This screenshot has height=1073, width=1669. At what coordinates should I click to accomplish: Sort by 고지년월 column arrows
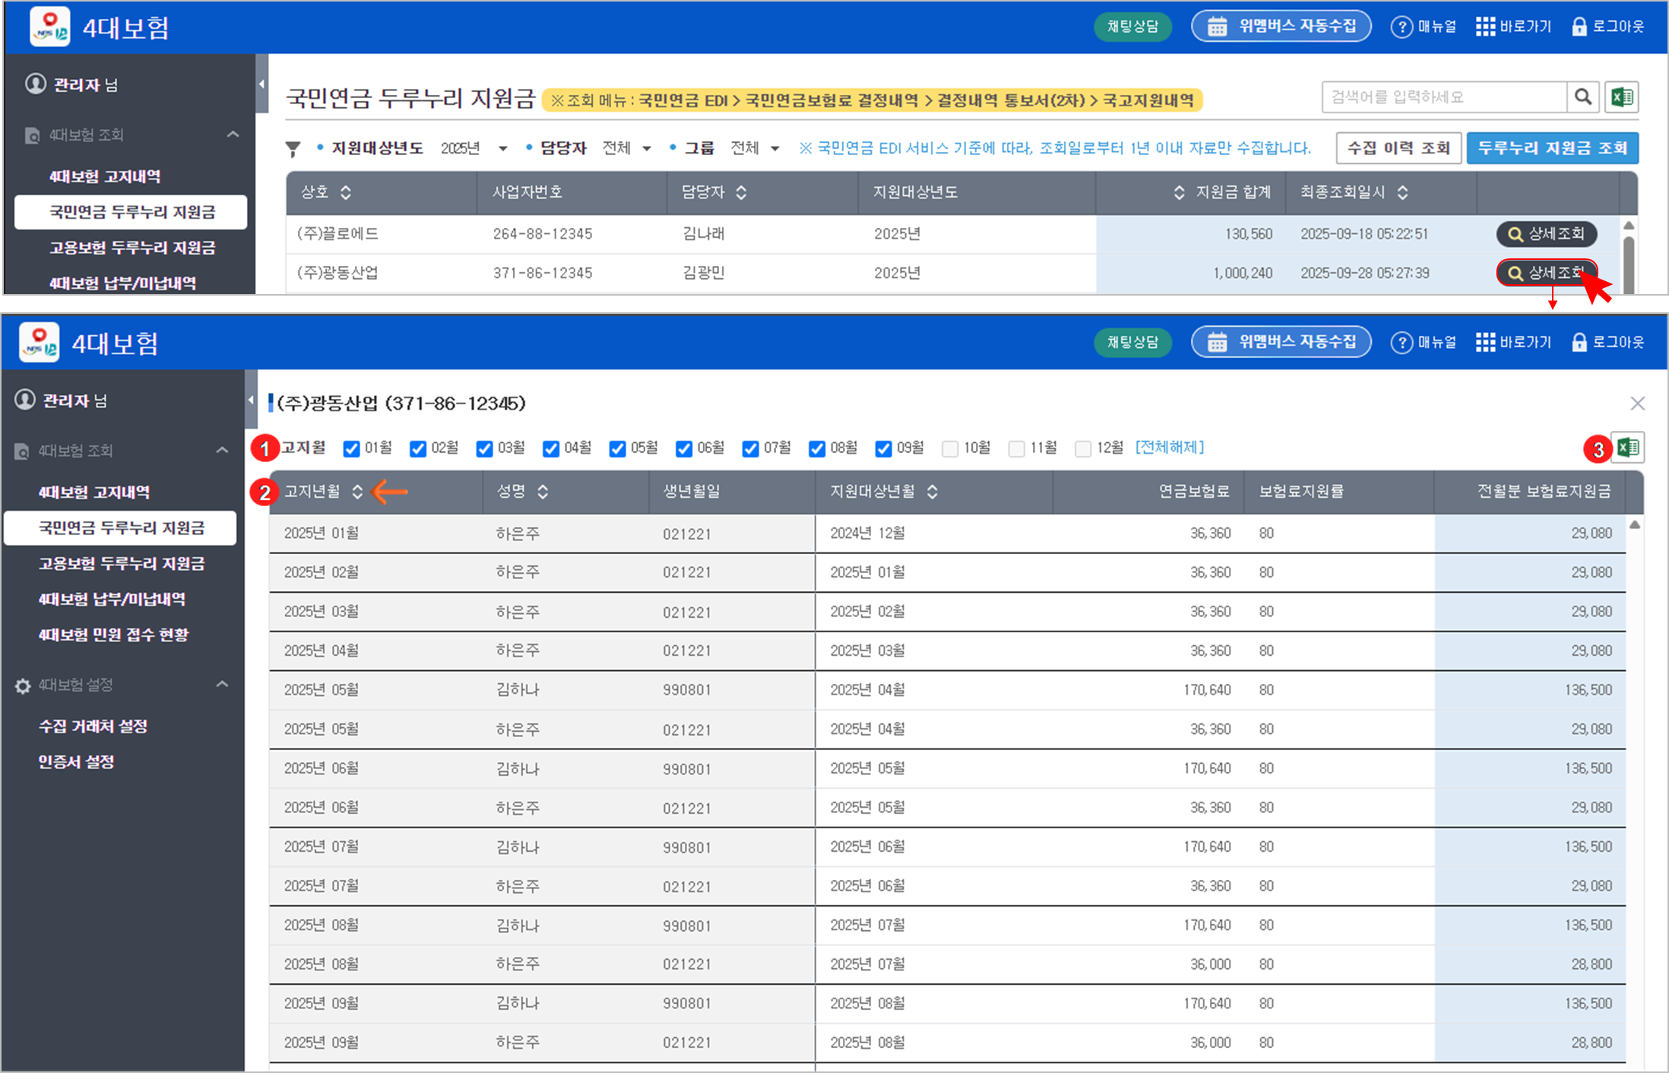click(x=358, y=492)
